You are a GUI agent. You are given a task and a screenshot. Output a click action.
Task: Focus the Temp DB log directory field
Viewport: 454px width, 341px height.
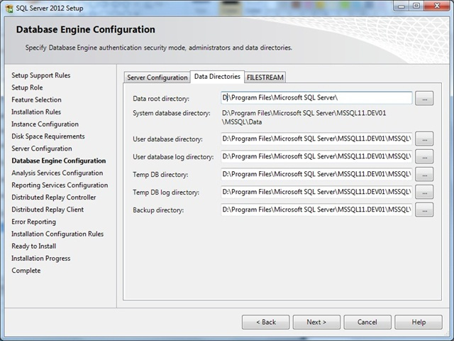click(316, 192)
